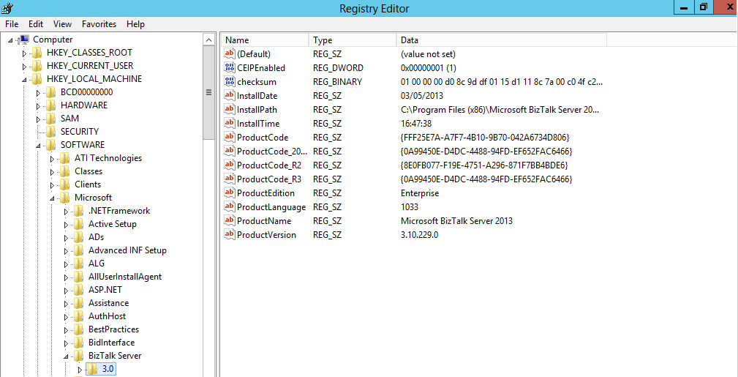
Task: Open the File menu
Action: click(x=12, y=24)
